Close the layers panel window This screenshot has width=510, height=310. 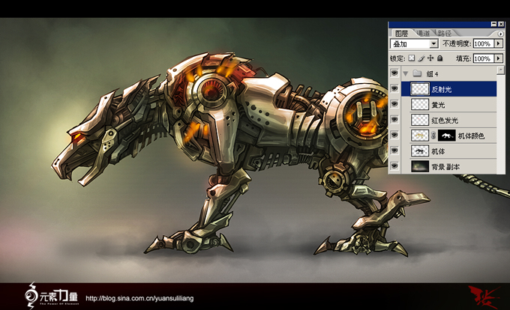point(501,24)
